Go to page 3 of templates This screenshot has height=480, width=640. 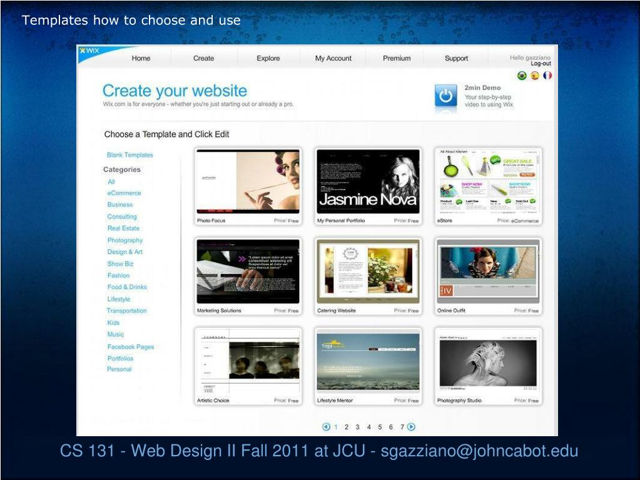pyautogui.click(x=358, y=427)
